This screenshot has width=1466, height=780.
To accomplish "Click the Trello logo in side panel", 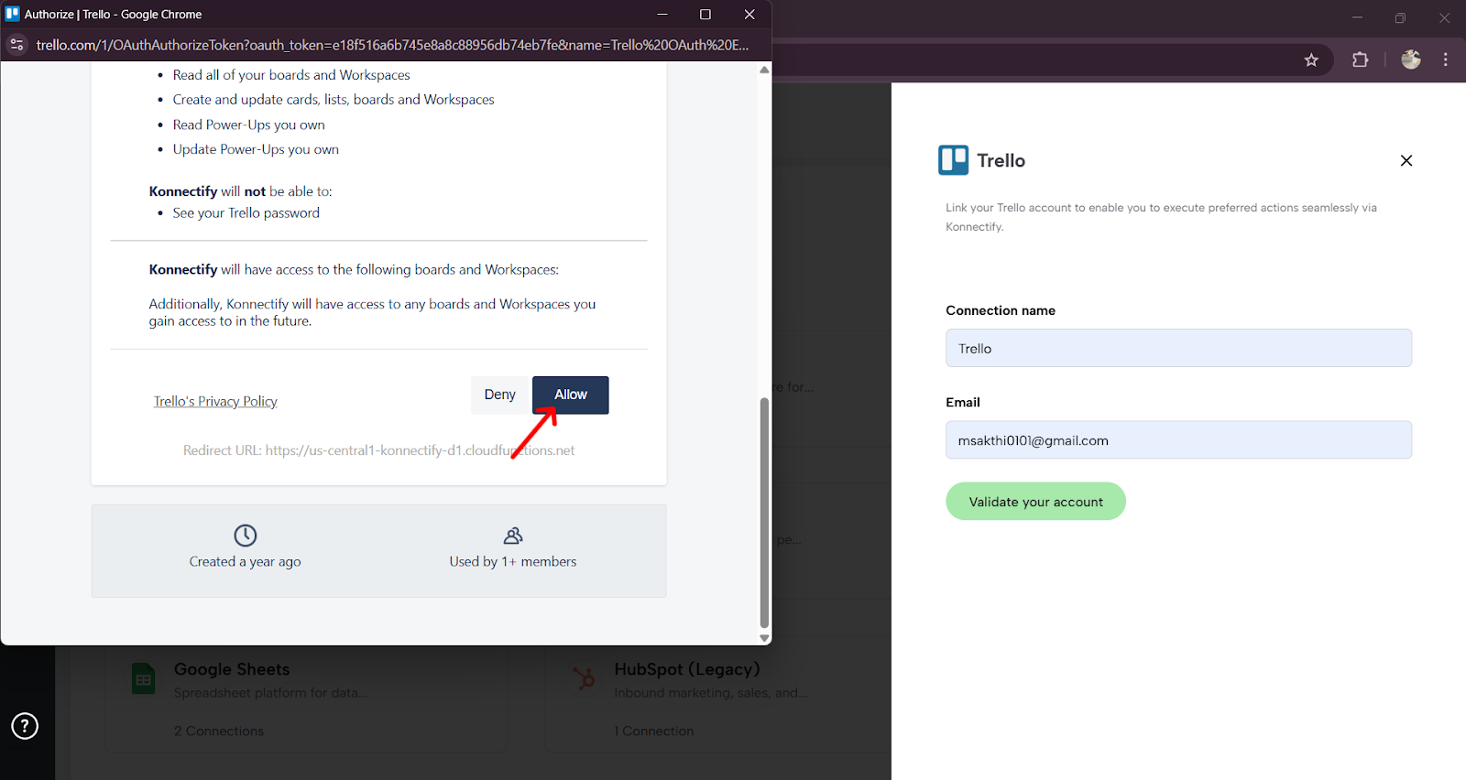I will (x=953, y=160).
